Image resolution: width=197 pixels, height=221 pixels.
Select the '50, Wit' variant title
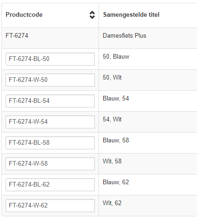112,77
